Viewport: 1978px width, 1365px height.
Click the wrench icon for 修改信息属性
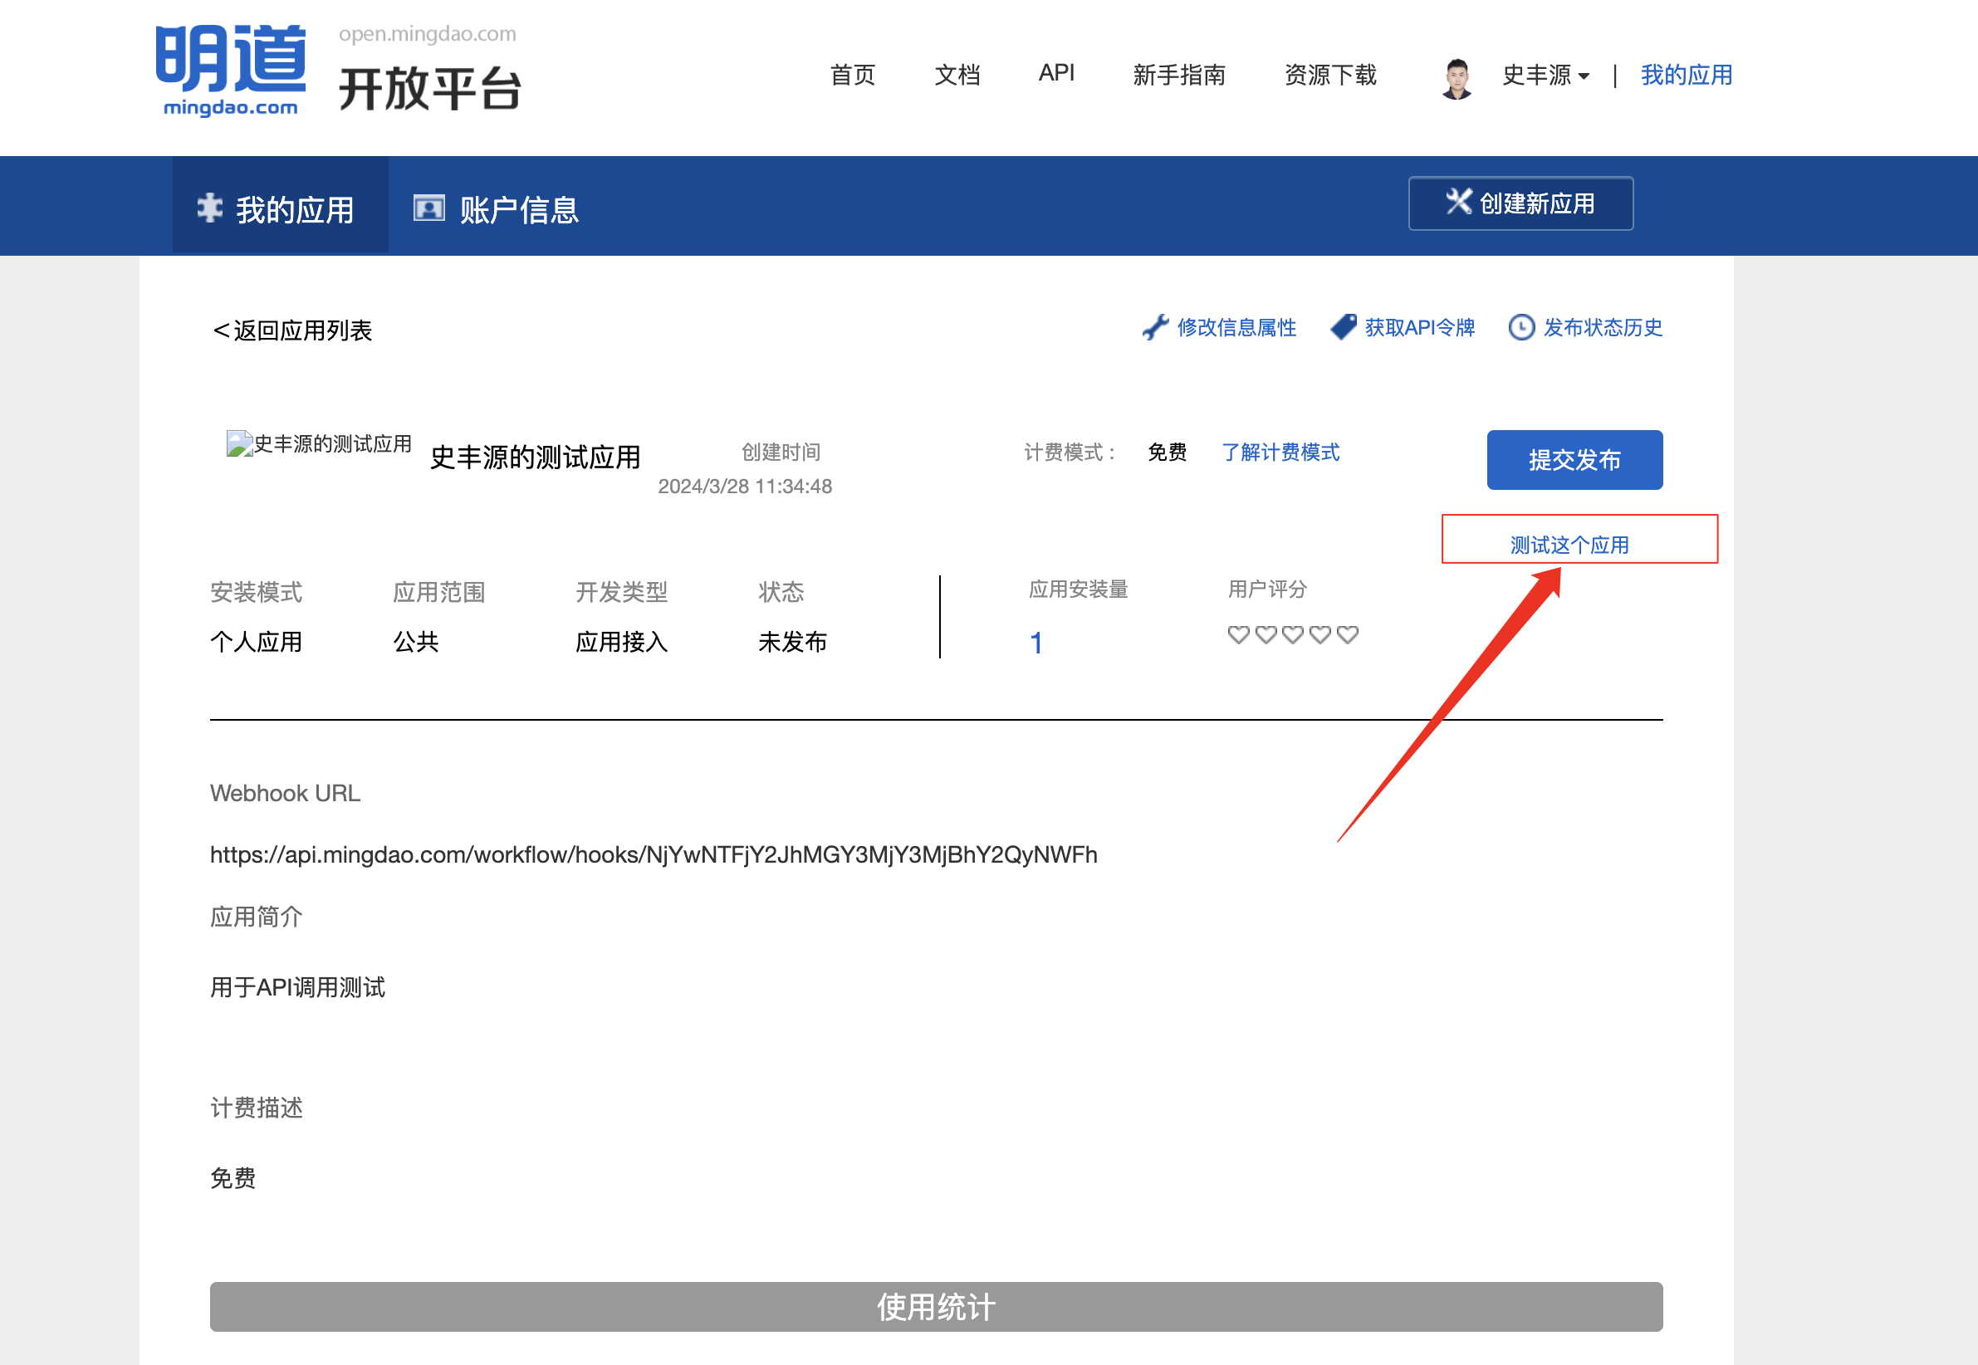(x=1154, y=328)
